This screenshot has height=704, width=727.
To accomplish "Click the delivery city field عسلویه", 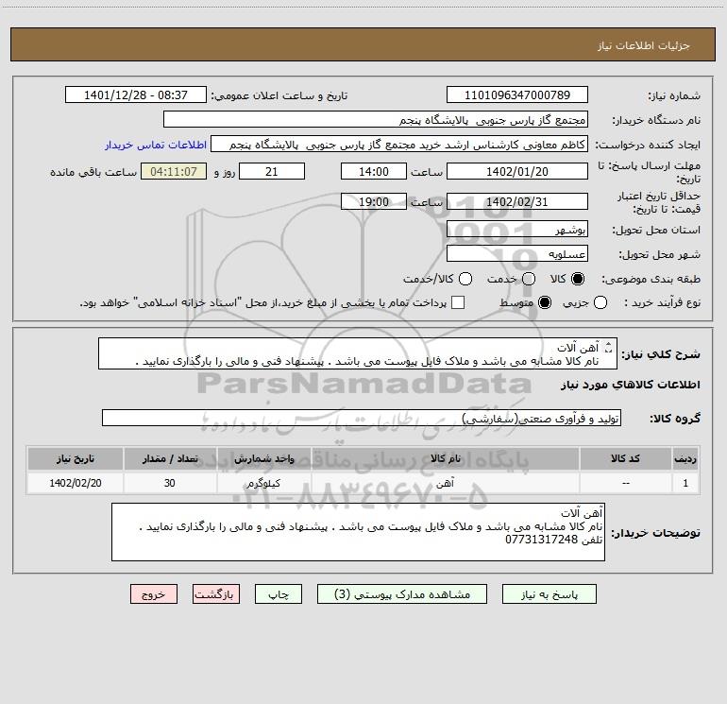I will [x=517, y=253].
